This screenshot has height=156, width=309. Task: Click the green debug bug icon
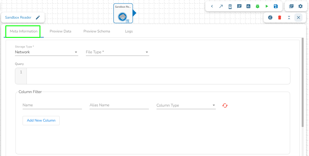tap(258, 6)
